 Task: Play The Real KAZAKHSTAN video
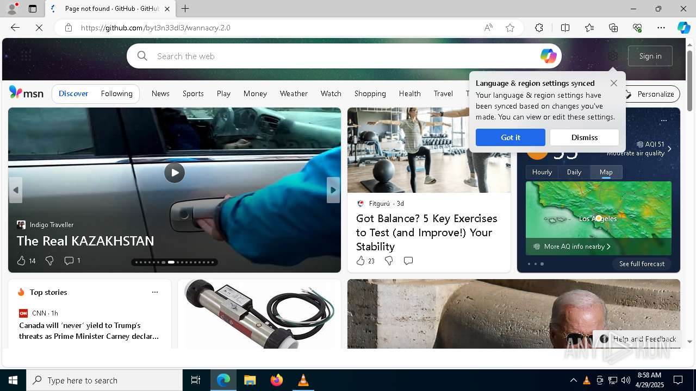[x=175, y=173]
